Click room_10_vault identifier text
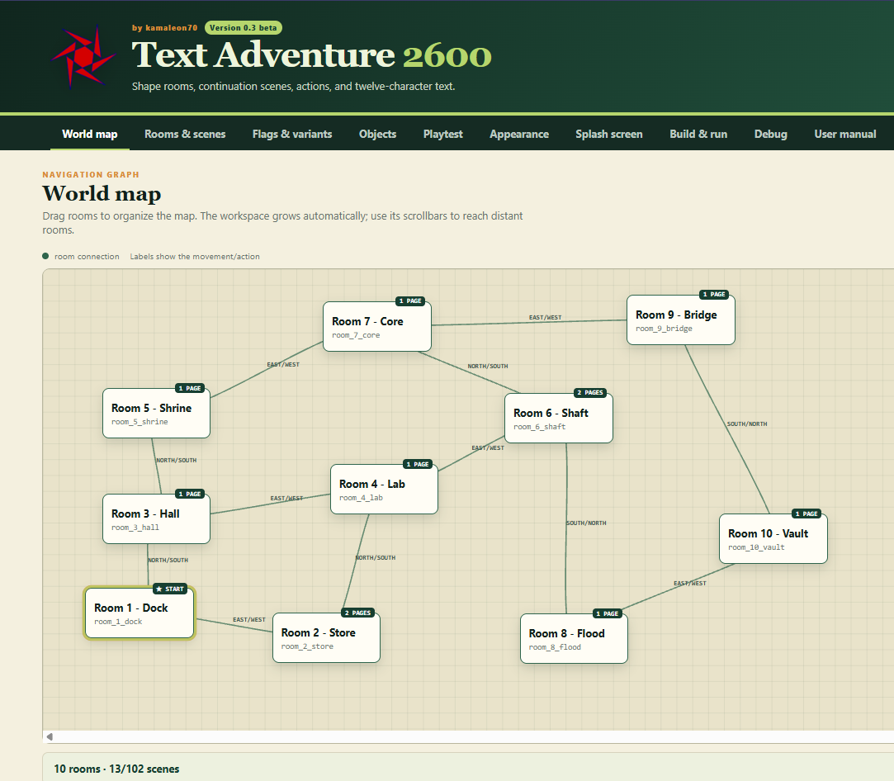 pyautogui.click(x=756, y=547)
